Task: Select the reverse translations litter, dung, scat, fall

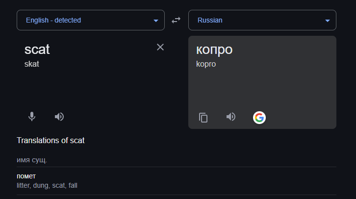Action: [47, 185]
